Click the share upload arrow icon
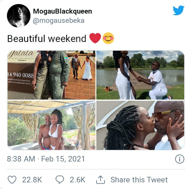Image resolution: width=190 pixels, height=189 pixels. (x=100, y=180)
